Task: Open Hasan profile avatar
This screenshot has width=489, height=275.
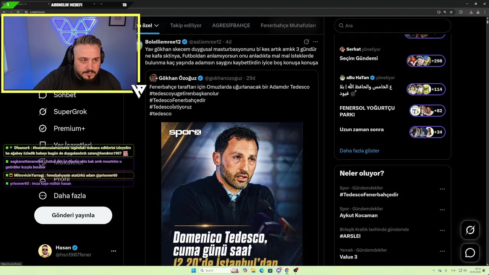Action: 45,251
